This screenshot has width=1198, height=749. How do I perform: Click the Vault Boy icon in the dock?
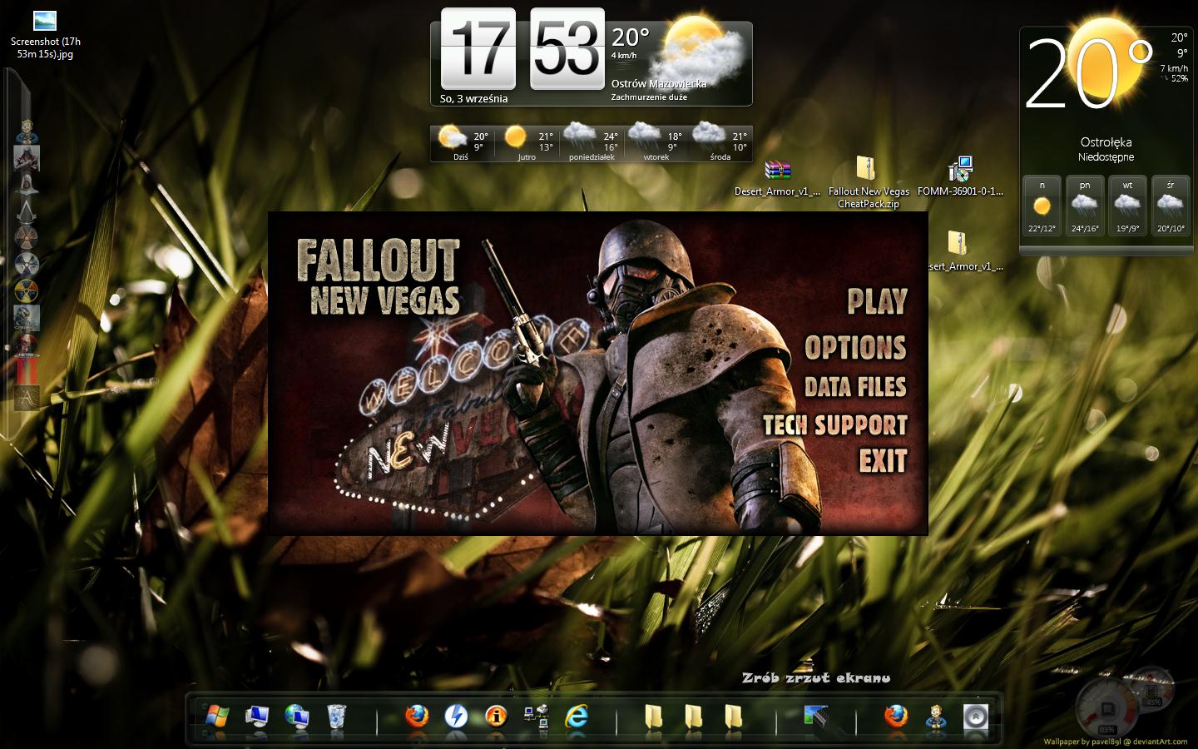[x=935, y=716]
